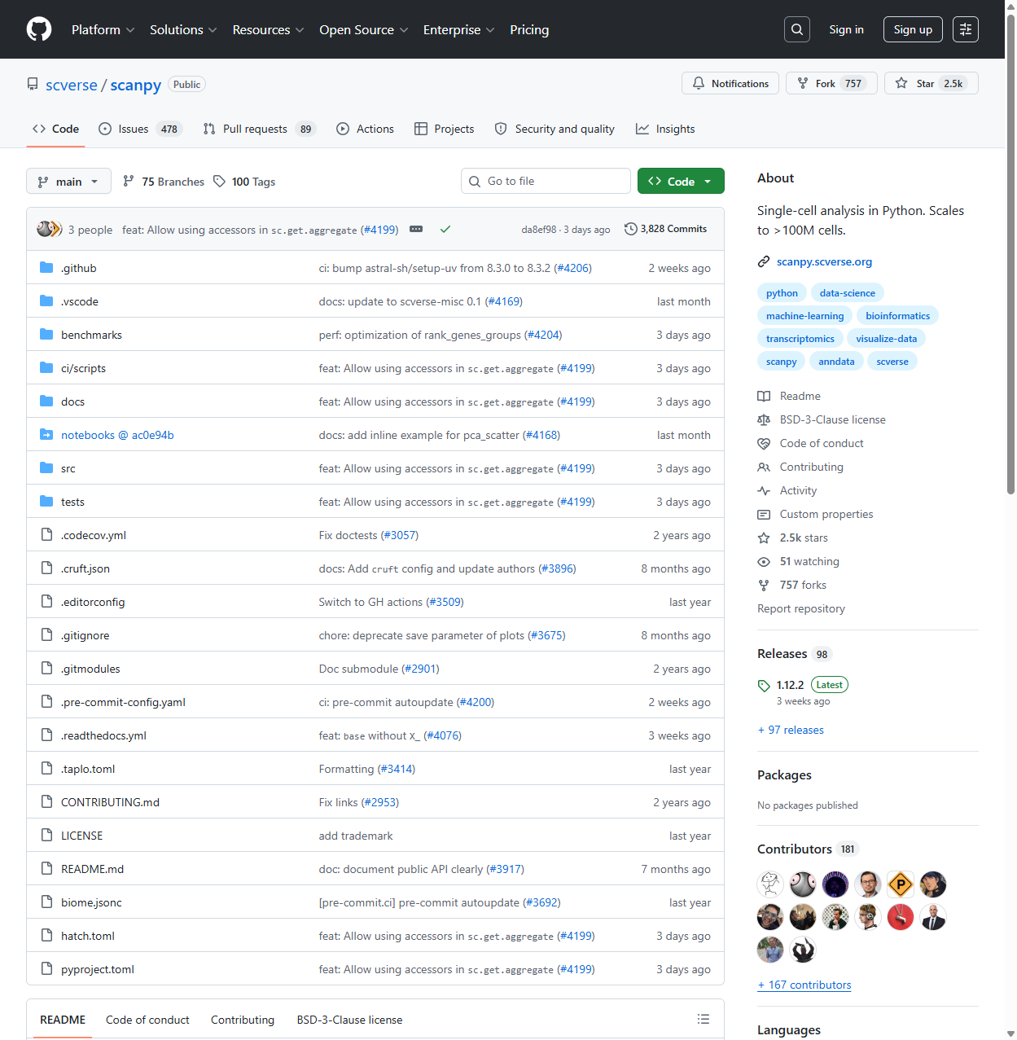Open the green Code dropdown
This screenshot has width=1017, height=1040.
(681, 181)
